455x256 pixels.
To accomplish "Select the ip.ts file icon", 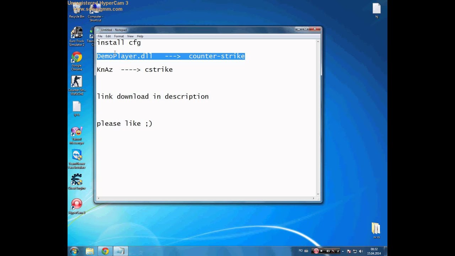I will [x=77, y=109].
